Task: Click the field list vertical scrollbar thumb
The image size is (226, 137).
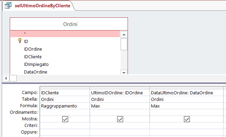Action: 124,44
